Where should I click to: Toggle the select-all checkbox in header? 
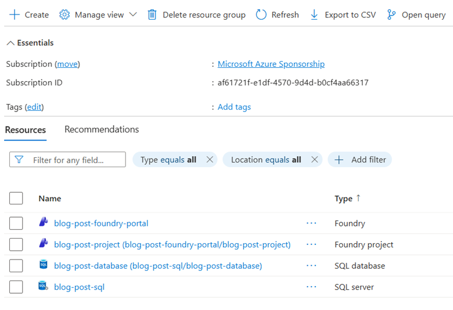(x=16, y=198)
